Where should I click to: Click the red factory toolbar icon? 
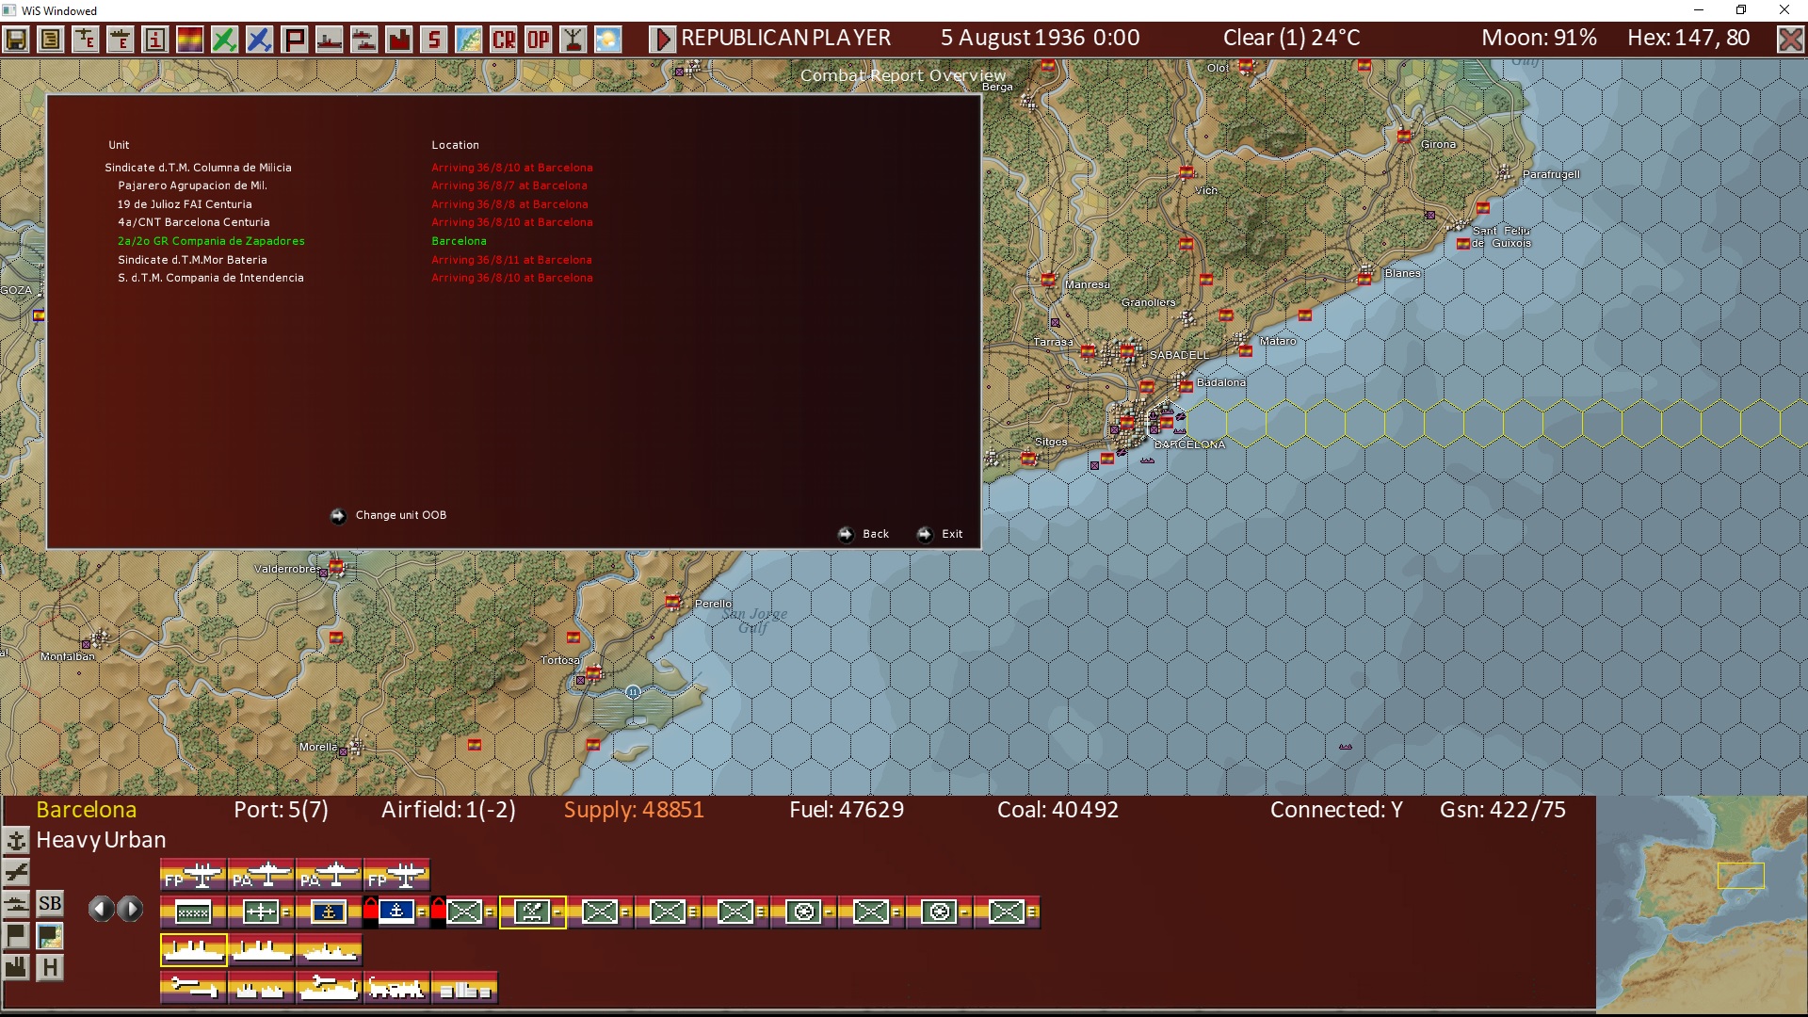399,40
